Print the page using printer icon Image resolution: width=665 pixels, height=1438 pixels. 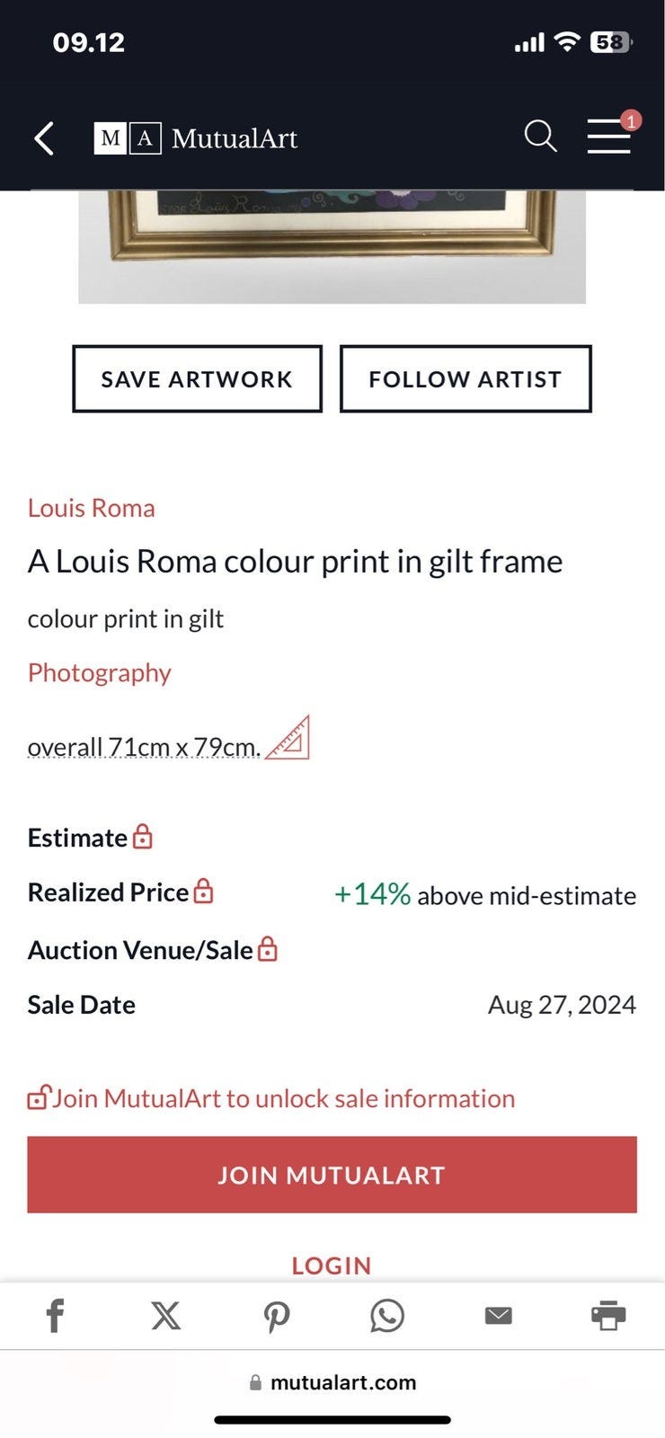[608, 1316]
